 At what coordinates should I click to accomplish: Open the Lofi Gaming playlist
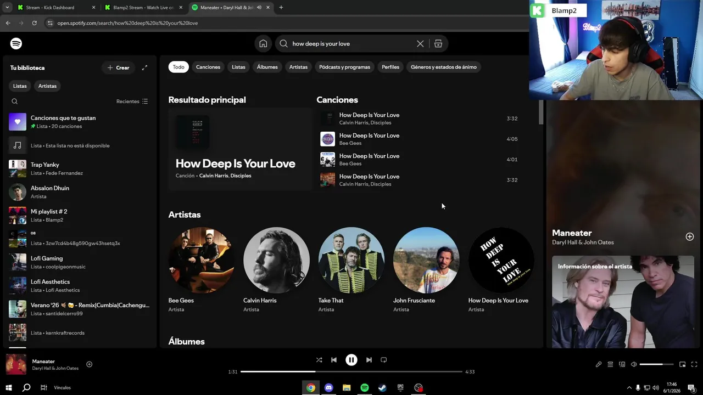click(80, 262)
